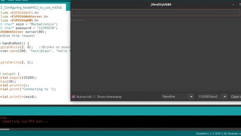The image size is (241, 136).
Task: Click the handleRoot() function line
Action: pos(14,43)
